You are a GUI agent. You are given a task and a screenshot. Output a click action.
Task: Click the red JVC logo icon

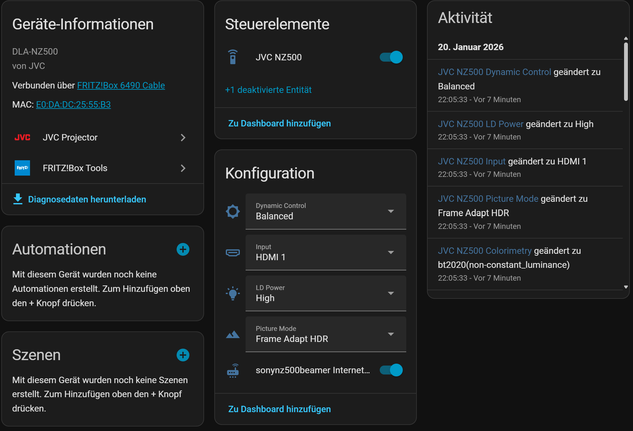click(22, 138)
